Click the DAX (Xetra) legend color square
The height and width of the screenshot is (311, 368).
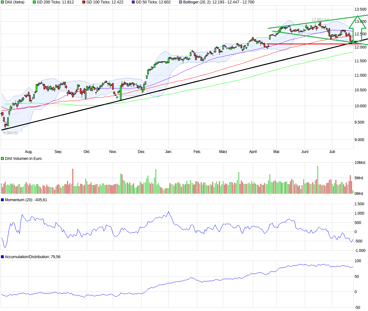click(x=2, y=2)
